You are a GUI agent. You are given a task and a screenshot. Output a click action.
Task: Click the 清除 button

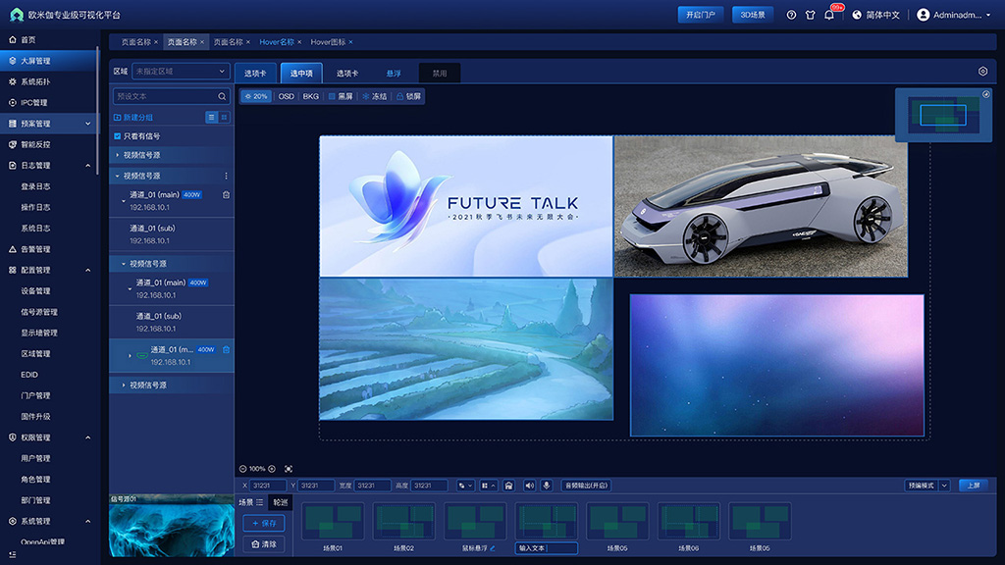pyautogui.click(x=263, y=544)
